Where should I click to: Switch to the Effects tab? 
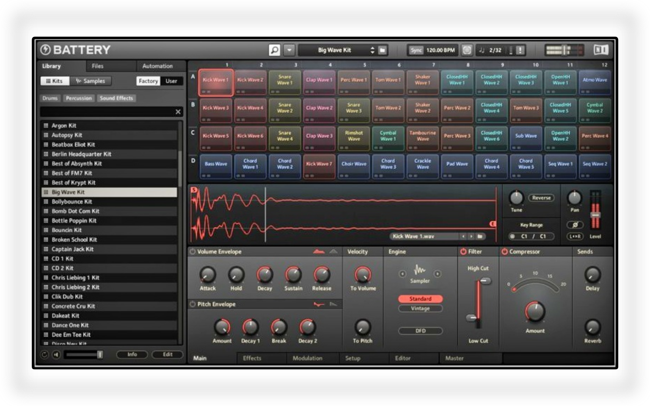tap(252, 358)
